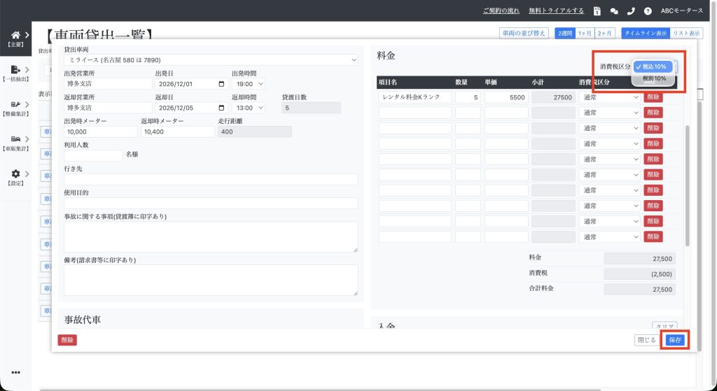Focus the 行き先 input
Image resolution: width=717 pixels, height=391 pixels.
211,179
